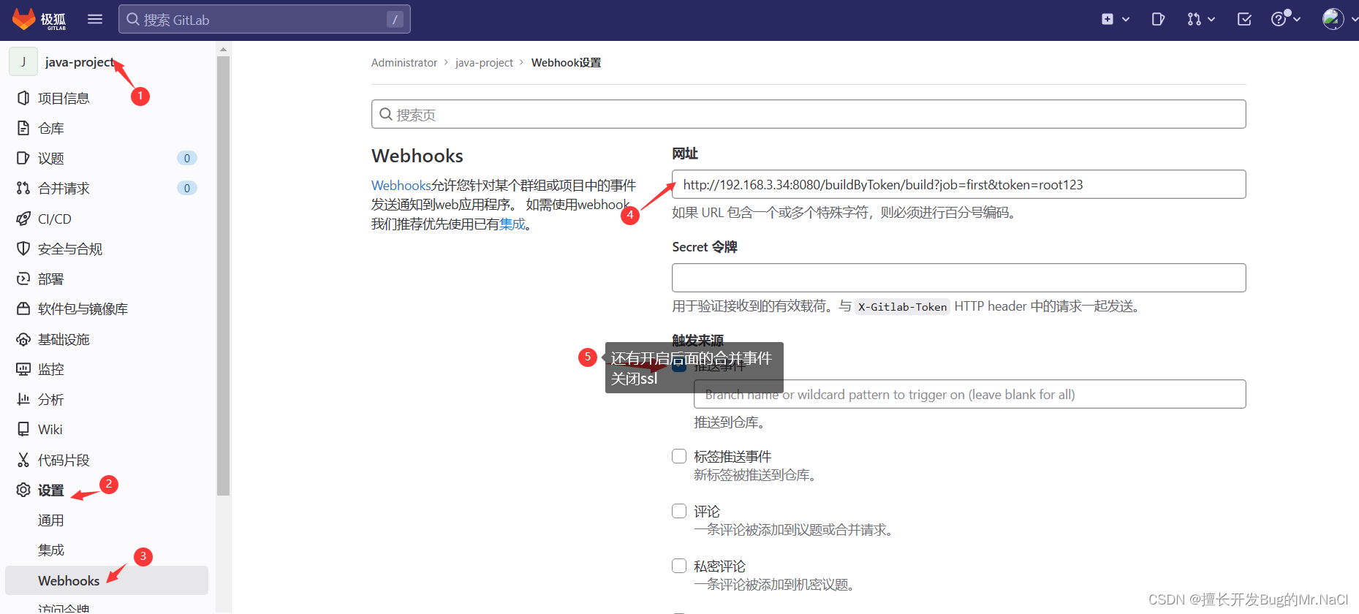Click Administrator breadcrumb link
Screen dimensions: 1359x614
pos(404,63)
